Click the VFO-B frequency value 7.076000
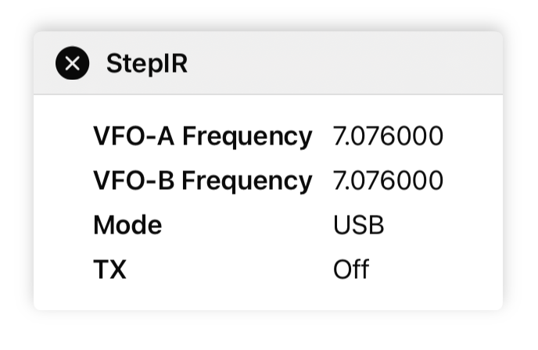 point(388,181)
